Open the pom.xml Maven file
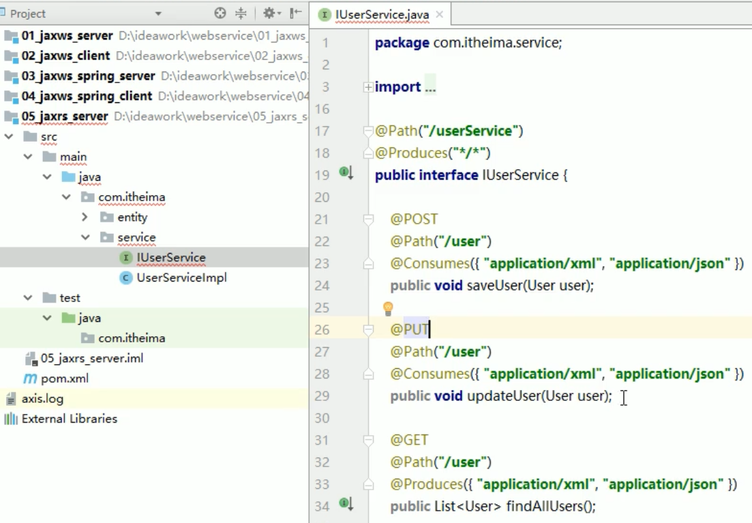 (x=65, y=378)
